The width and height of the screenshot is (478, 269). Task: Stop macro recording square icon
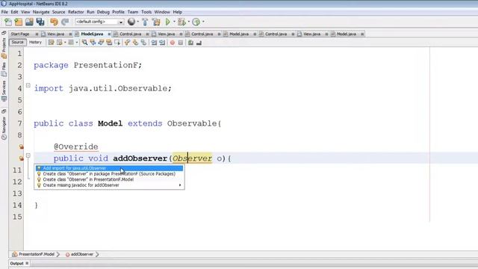point(181,43)
